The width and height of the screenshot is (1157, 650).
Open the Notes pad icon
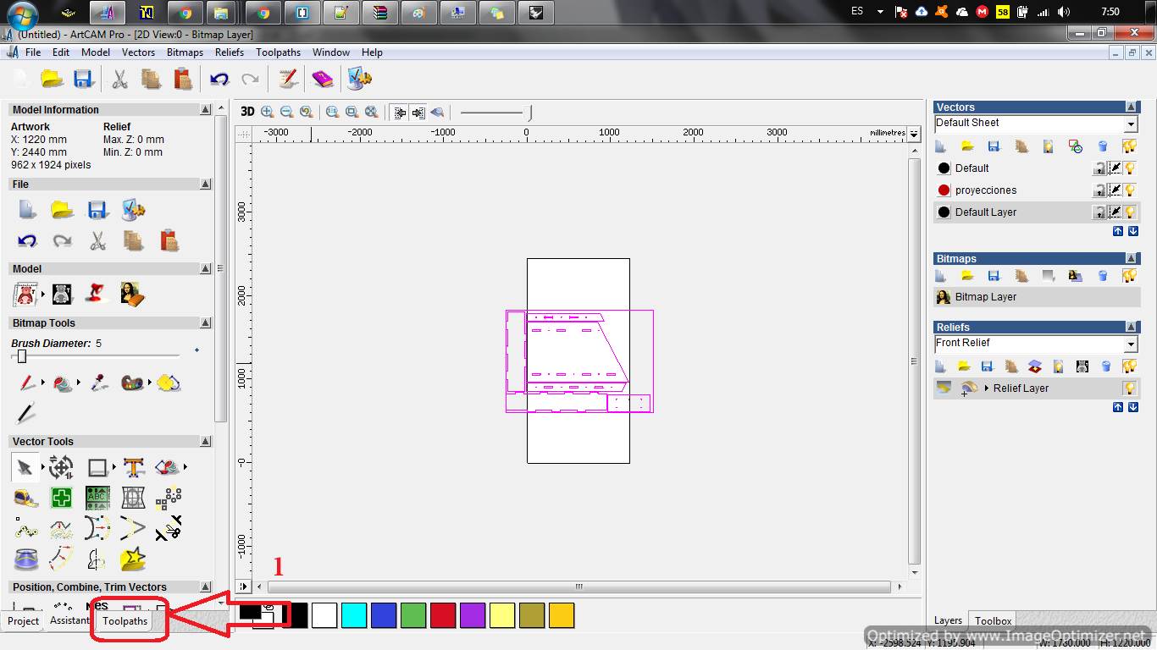click(288, 79)
